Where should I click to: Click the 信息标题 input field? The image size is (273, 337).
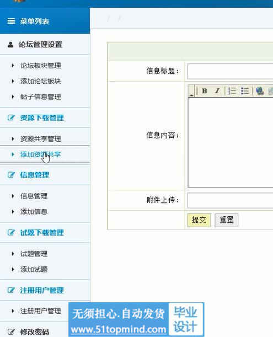click(230, 71)
